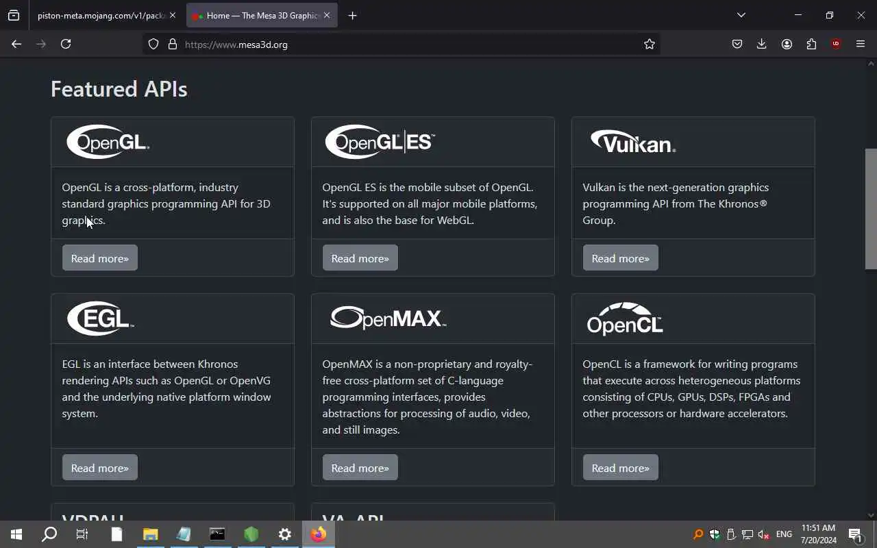Open File Explorer from the taskbar

pyautogui.click(x=150, y=534)
